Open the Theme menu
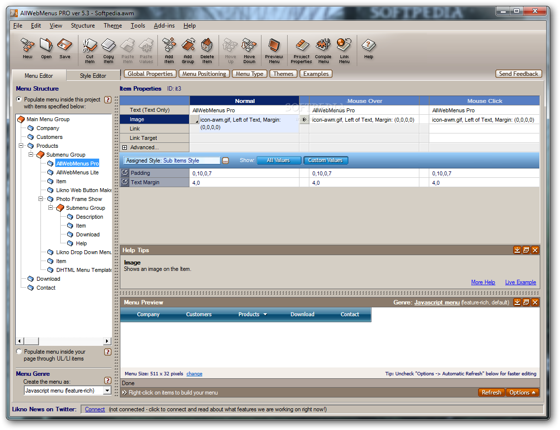Image resolution: width=560 pixels, height=430 pixels. tap(113, 26)
